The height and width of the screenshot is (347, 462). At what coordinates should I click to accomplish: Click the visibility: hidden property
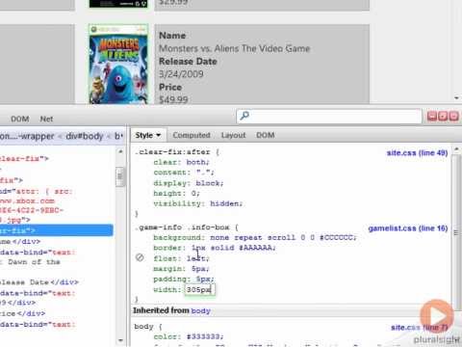[197, 203]
